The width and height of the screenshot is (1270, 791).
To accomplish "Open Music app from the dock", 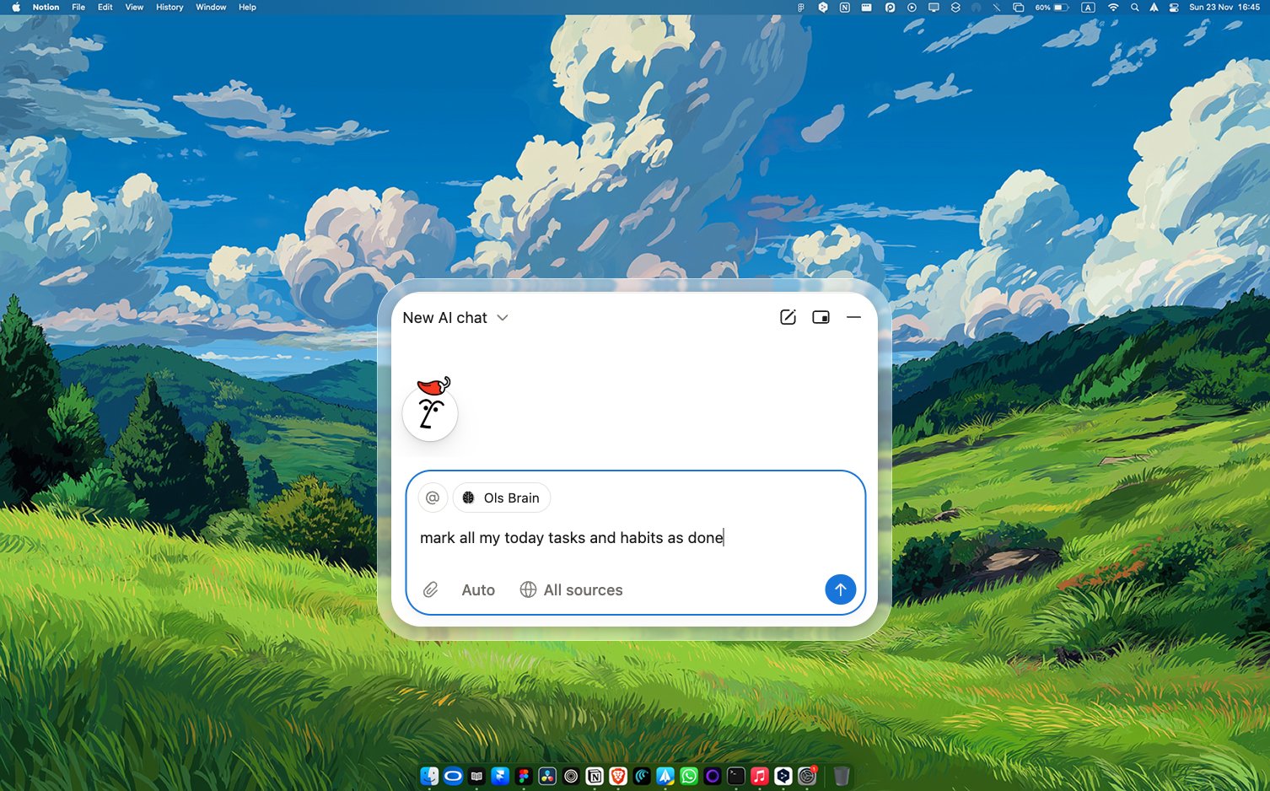I will click(x=760, y=776).
